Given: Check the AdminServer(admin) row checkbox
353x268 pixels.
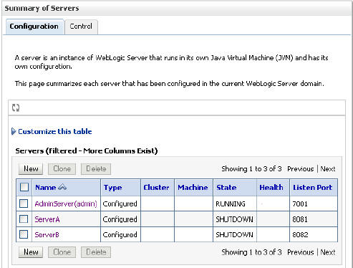Looking at the screenshot, I should (x=24, y=204).
